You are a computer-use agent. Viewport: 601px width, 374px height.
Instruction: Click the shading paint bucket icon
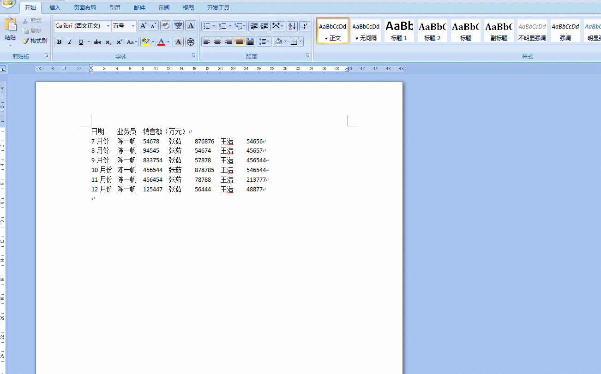[x=278, y=42]
